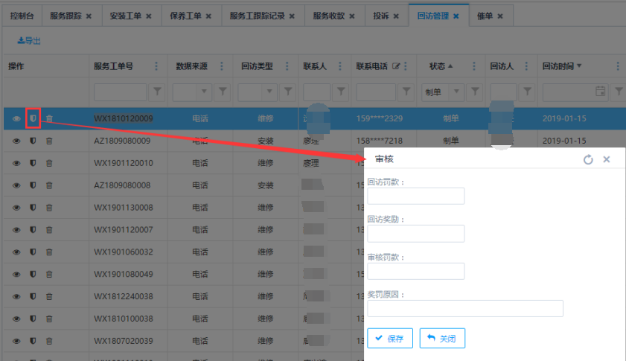This screenshot has height=361, width=626.
Task: Expand the 回访类型 filter dropdown
Action: pyautogui.click(x=271, y=92)
